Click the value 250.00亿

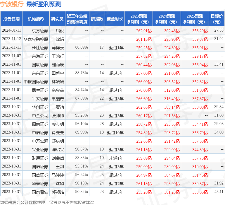pyautogui.click(x=144, y=166)
